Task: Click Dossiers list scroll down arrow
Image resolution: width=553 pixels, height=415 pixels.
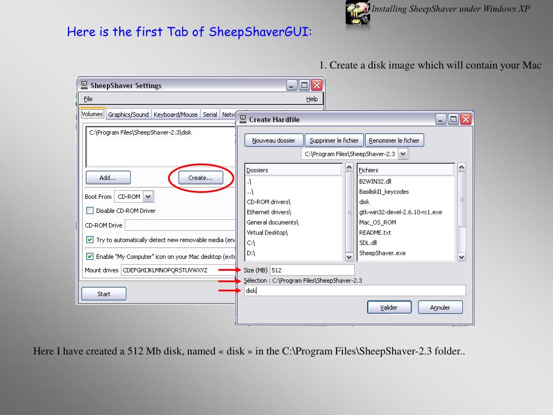Action: point(349,257)
